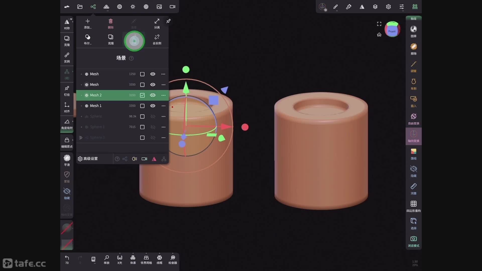This screenshot has height=271, width=482.
Task: Click the 克隆 clone button in scene panel
Action: coord(111,40)
